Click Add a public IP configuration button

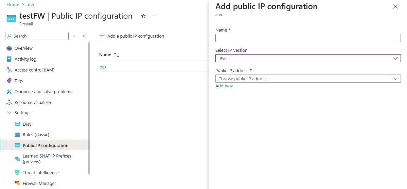[x=132, y=36]
